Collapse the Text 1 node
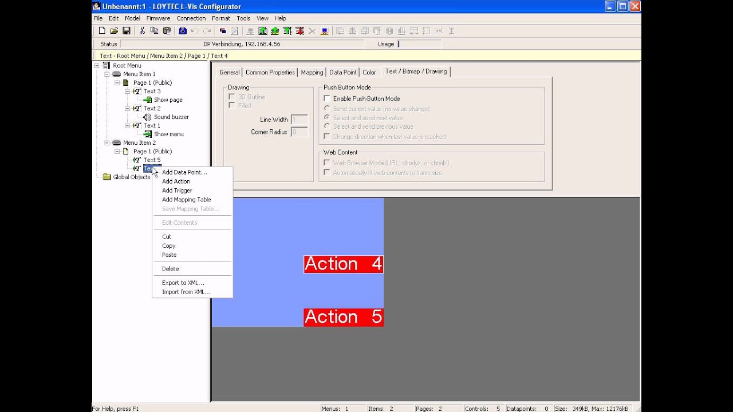 (x=128, y=125)
